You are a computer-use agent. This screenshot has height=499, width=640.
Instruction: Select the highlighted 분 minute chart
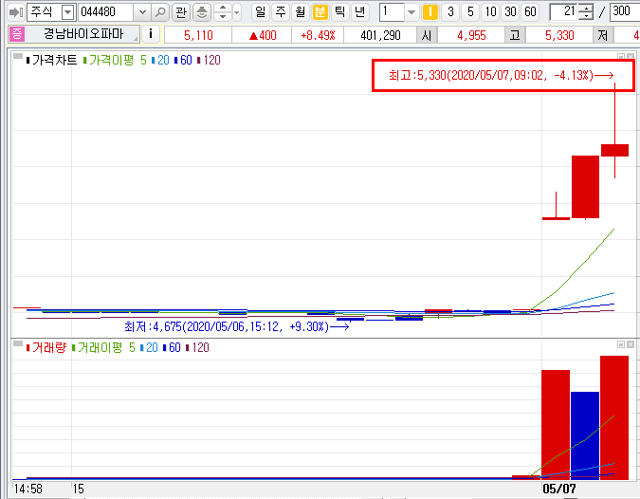(x=320, y=11)
